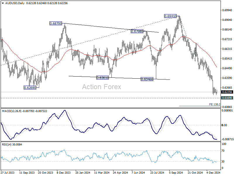Image resolution: width=234 pixels, height=176 pixels.
Task: Click the current price tag 0.62256
Action: [227, 92]
